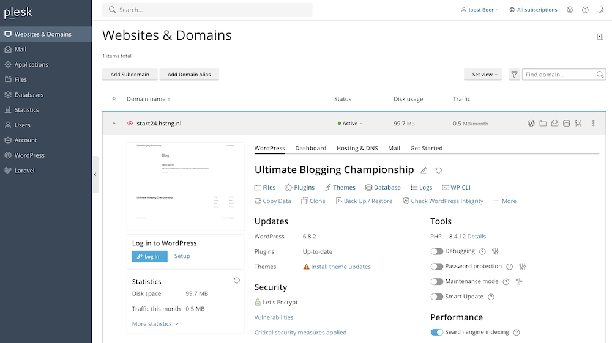612x343 pixels.
Task: Enable the Smart Update toggle
Action: click(437, 297)
